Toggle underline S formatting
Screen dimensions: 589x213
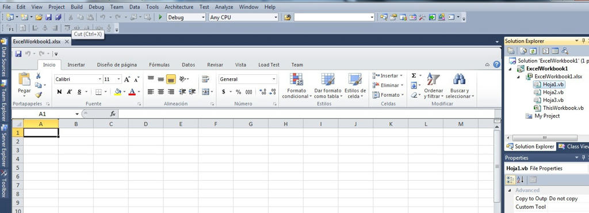click(79, 92)
